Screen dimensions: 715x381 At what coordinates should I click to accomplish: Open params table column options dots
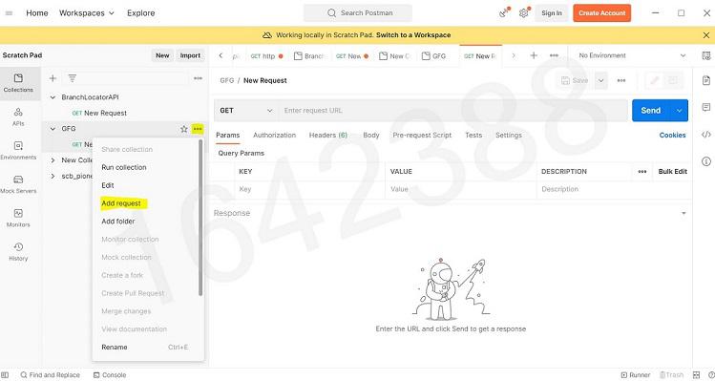point(642,172)
